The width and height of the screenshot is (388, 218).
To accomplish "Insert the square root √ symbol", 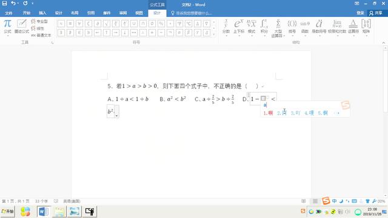I will click(107, 24).
